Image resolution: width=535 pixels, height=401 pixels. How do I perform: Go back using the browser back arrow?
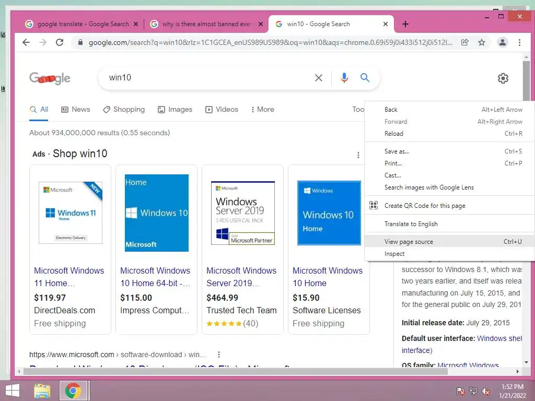26,42
